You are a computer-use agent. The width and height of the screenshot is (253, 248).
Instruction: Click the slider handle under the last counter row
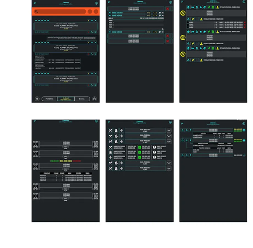(x=66, y=199)
